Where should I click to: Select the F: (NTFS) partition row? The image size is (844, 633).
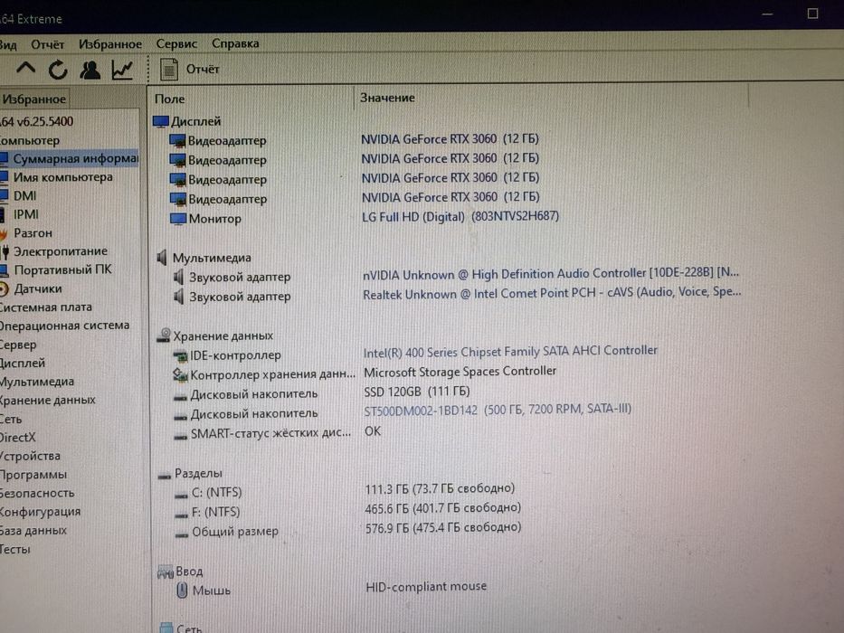point(347,510)
